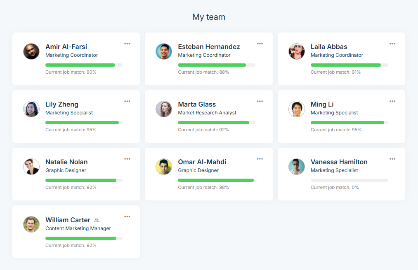The width and height of the screenshot is (418, 270).
Task: Click Amir Al-Farsi's profile photo
Action: click(x=31, y=51)
